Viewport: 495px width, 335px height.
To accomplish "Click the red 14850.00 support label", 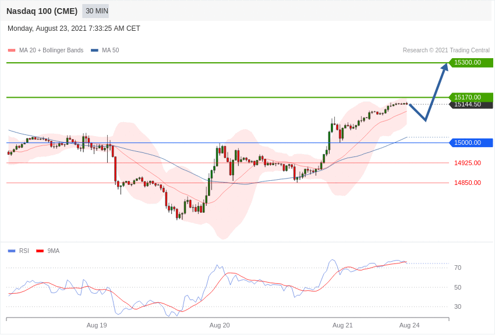I will (x=467, y=183).
